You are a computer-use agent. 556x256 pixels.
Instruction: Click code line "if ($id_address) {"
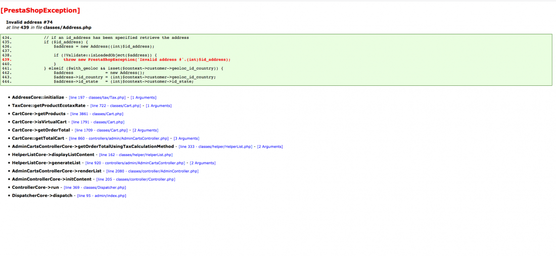[x=66, y=42]
